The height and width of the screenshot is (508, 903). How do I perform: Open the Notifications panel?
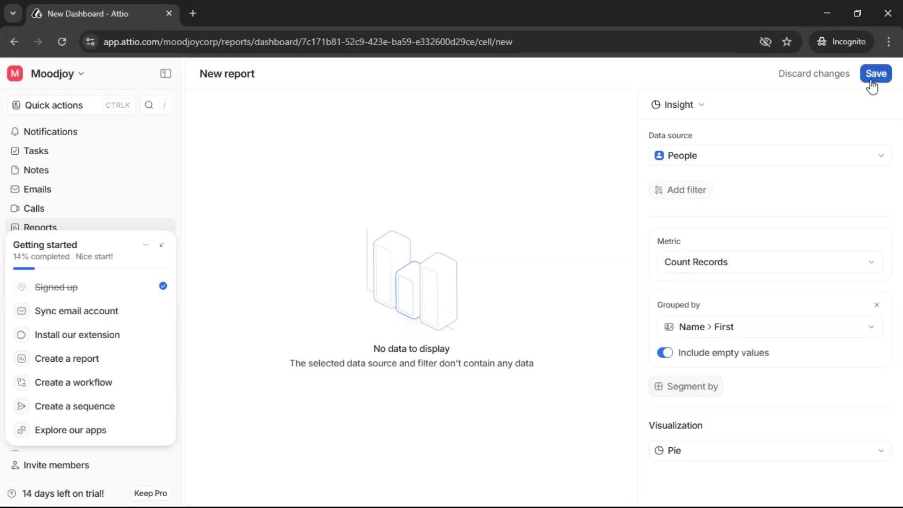tap(50, 132)
